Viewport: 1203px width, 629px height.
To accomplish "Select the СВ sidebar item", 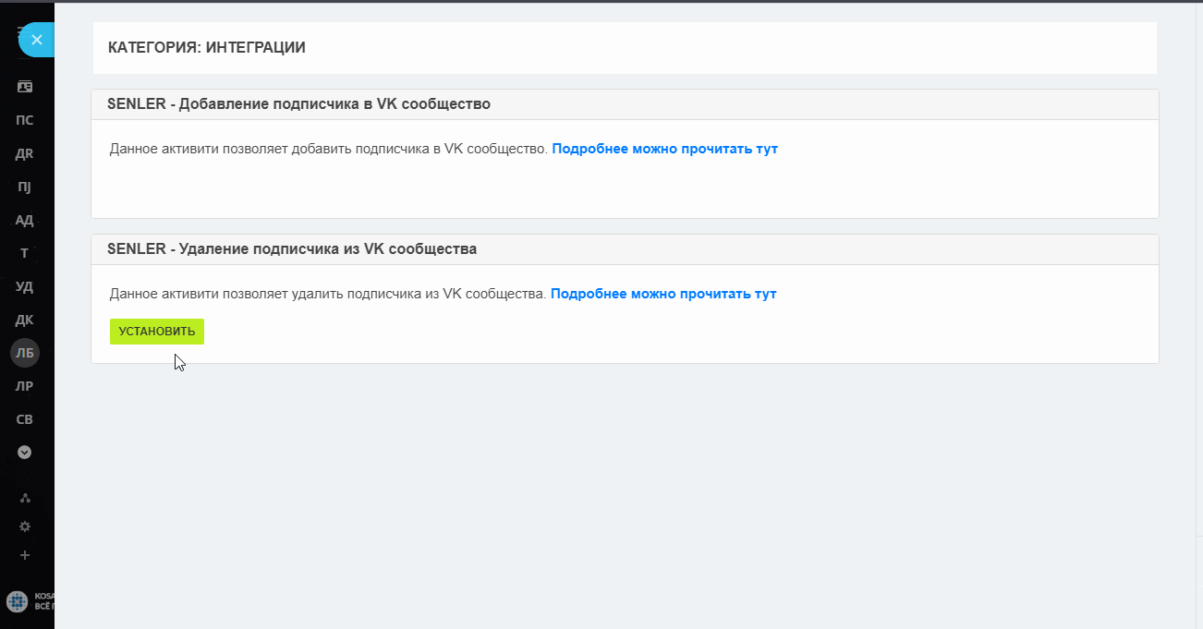I will point(25,419).
